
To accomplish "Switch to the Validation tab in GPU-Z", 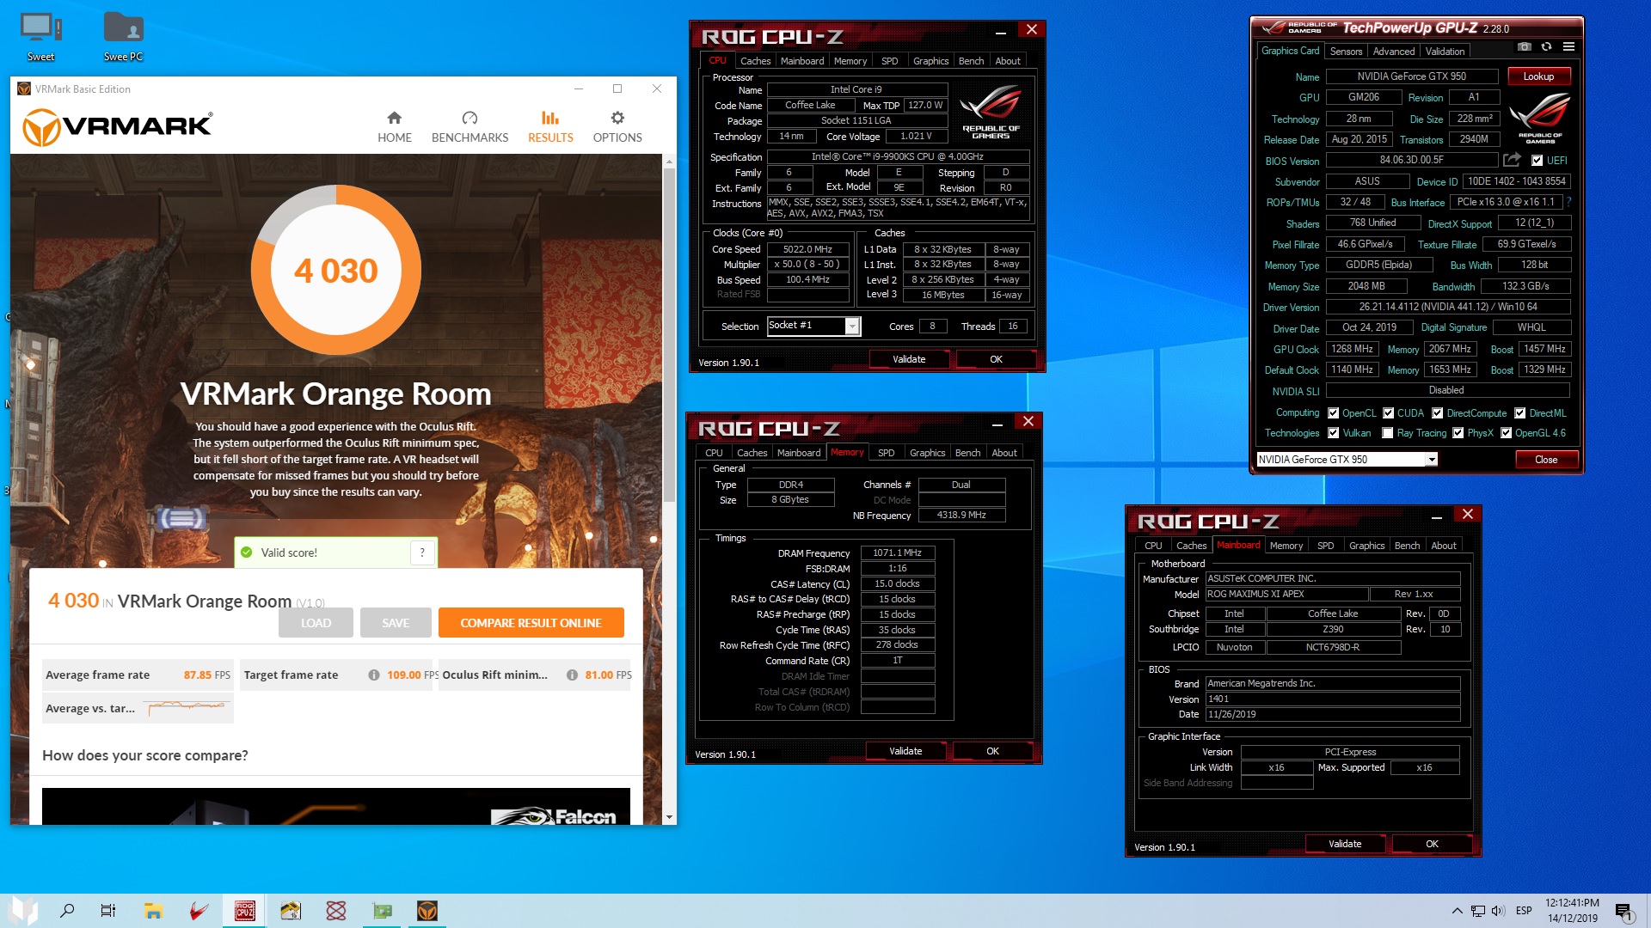I will [x=1445, y=52].
